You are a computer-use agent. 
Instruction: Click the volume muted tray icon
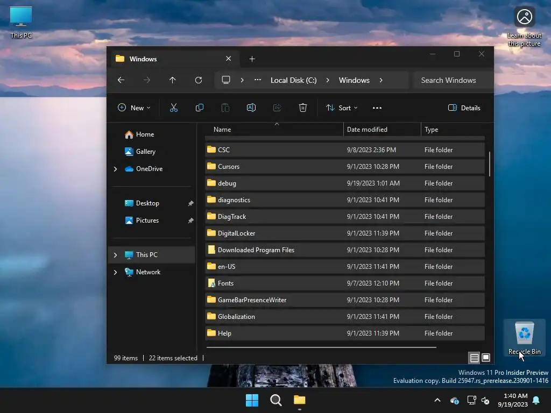pos(486,400)
